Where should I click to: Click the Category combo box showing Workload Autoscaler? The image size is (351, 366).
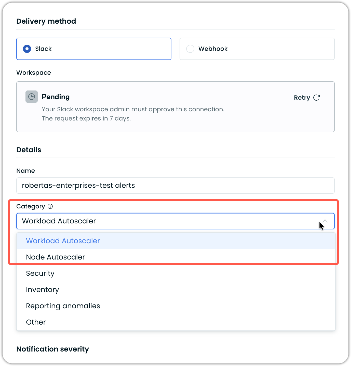175,221
